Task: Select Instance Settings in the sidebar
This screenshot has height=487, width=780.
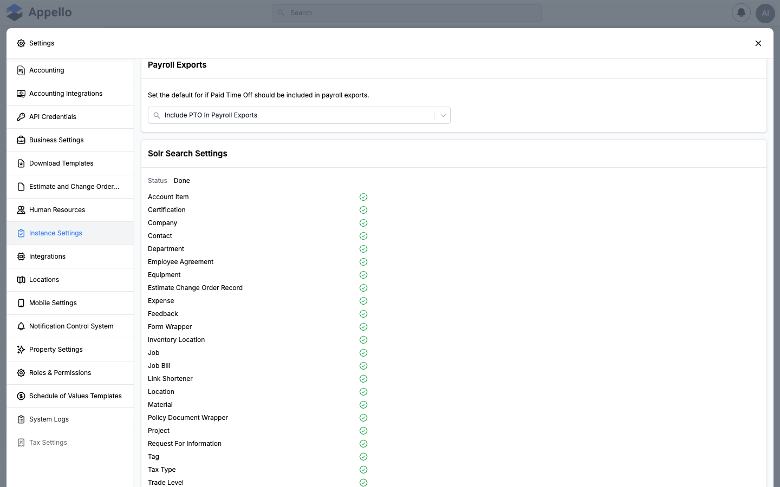Action: pos(70,233)
